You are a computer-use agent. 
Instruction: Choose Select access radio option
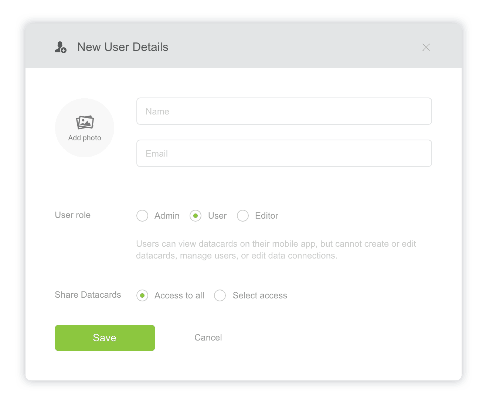coord(220,295)
